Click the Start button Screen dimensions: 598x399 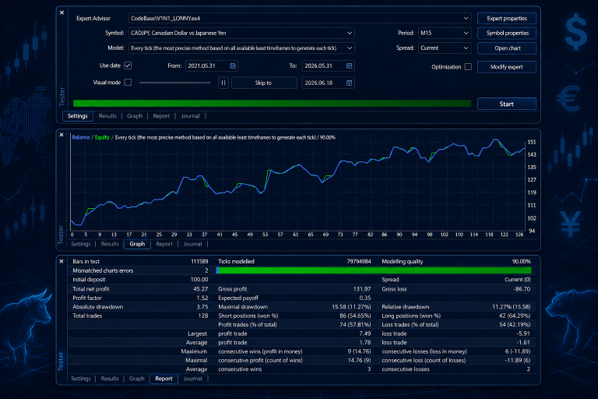coord(507,104)
